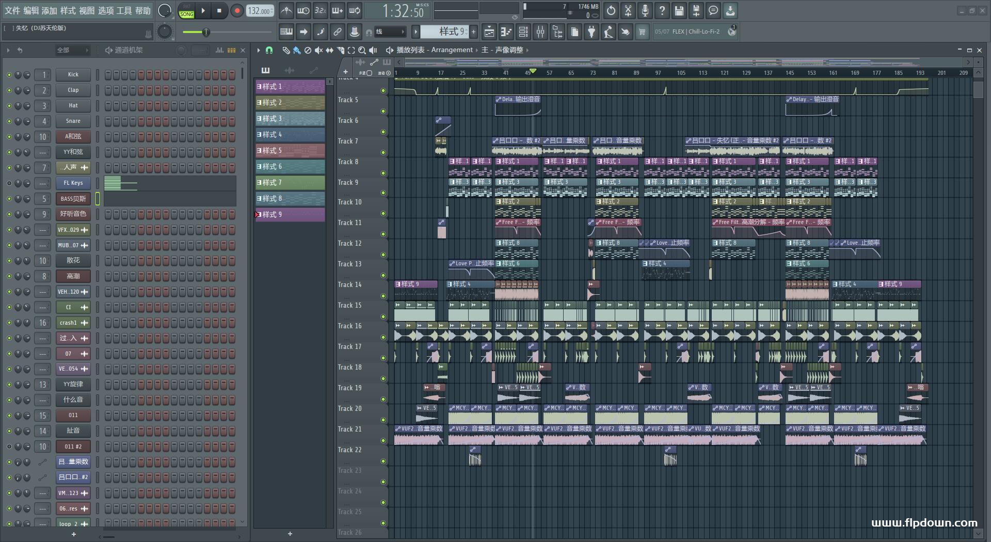This screenshot has height=542, width=991.
Task: Open the help question mark icon
Action: tap(662, 10)
